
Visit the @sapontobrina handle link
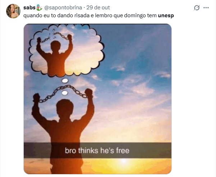[63, 8]
